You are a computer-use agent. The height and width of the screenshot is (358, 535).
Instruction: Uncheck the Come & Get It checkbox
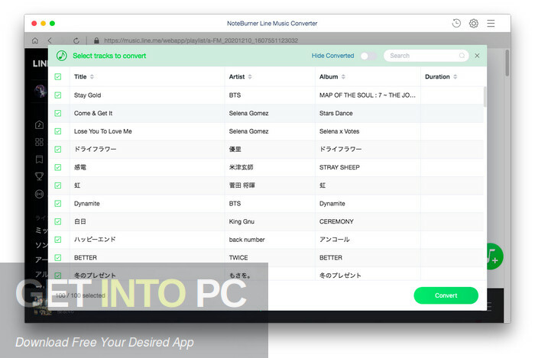click(58, 113)
